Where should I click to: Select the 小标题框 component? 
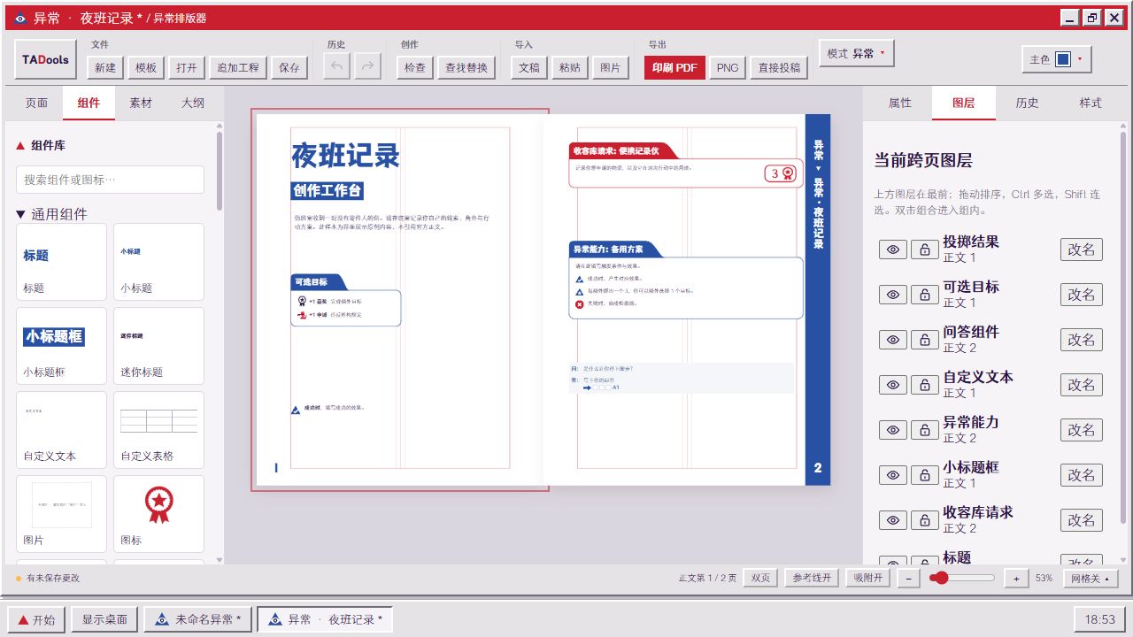[61, 346]
